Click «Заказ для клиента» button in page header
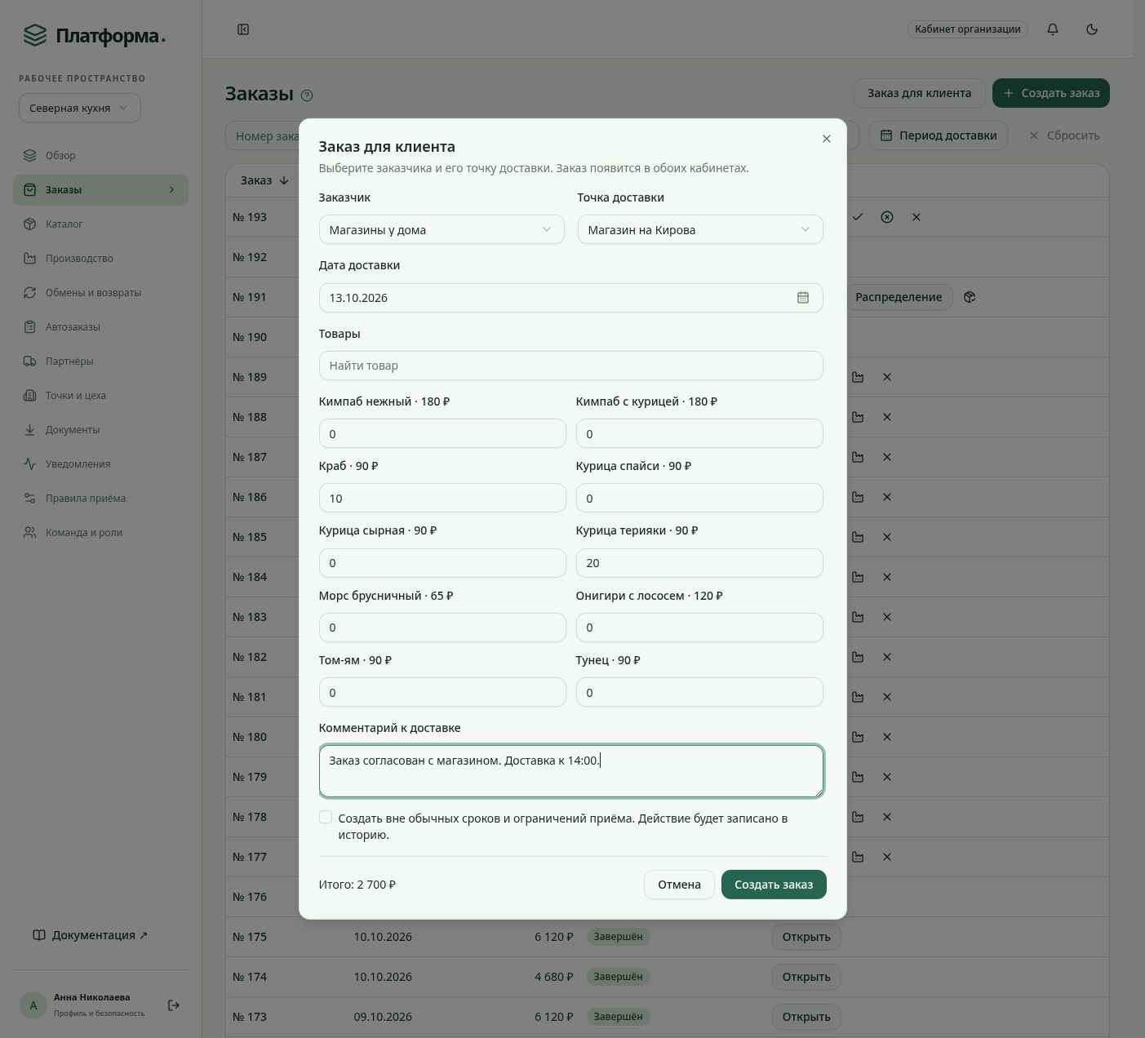1145x1038 pixels. coord(919,93)
